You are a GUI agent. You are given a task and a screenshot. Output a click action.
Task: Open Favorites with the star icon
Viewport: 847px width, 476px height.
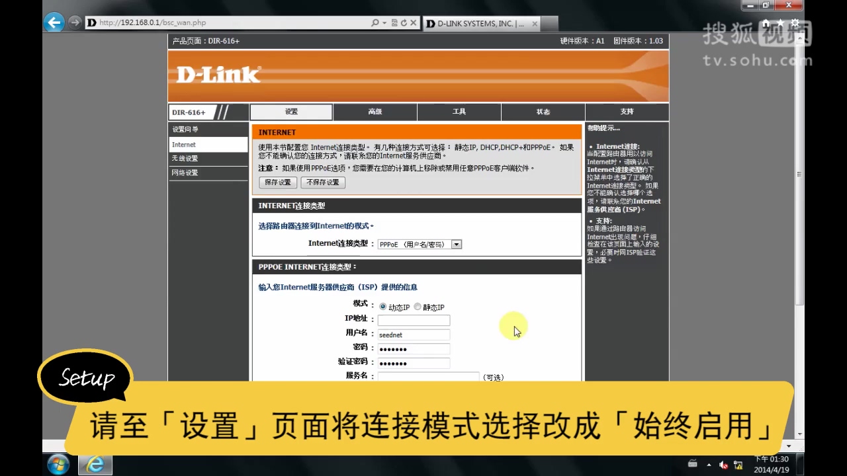(x=779, y=21)
